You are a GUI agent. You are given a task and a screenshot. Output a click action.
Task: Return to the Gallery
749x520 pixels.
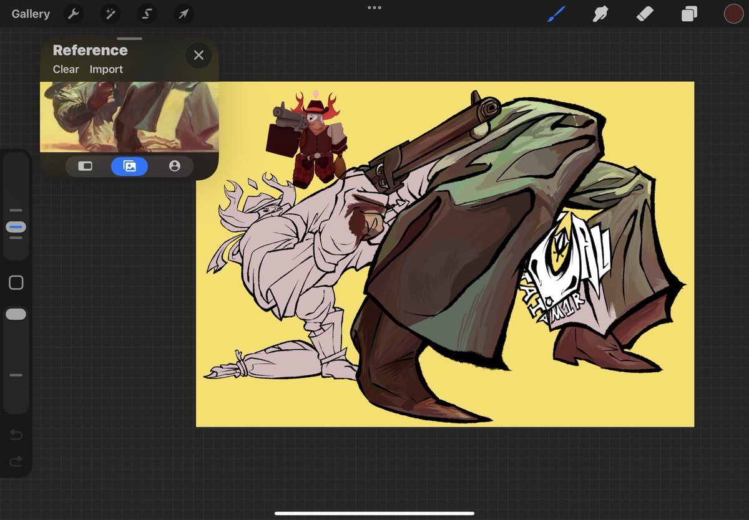pyautogui.click(x=31, y=14)
